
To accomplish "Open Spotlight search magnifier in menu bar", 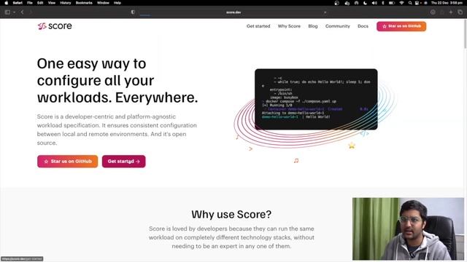I will tap(410, 3).
